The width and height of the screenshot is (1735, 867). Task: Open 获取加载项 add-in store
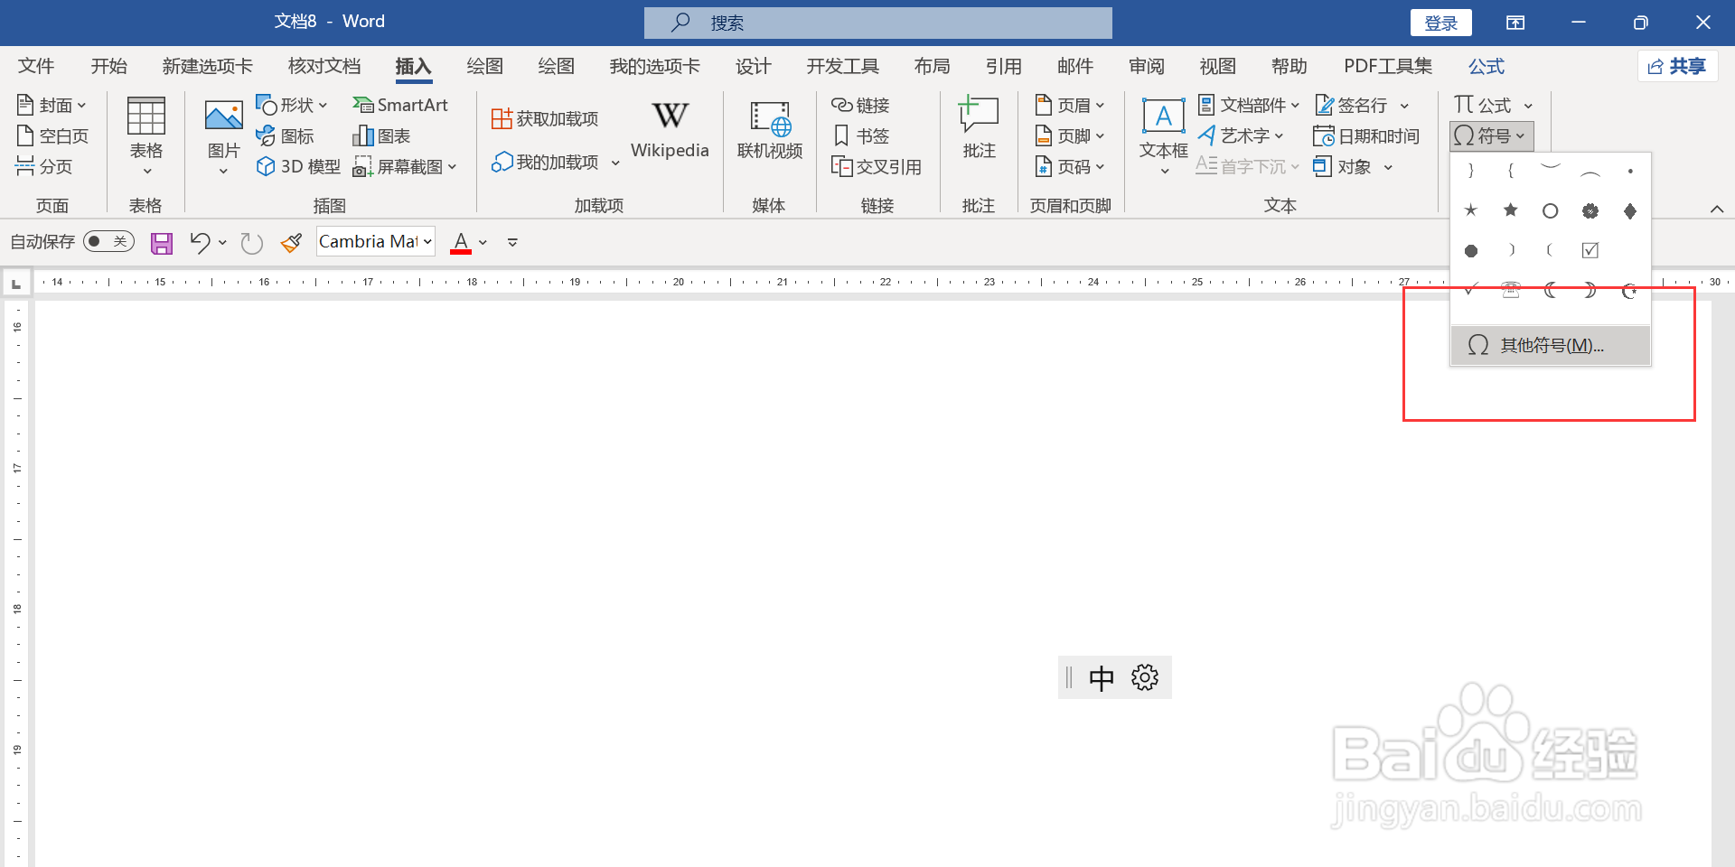(x=545, y=118)
